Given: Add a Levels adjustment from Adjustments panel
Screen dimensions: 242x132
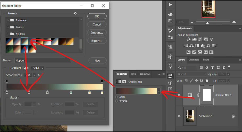Looking at the screenshot, I should [x=194, y=39].
